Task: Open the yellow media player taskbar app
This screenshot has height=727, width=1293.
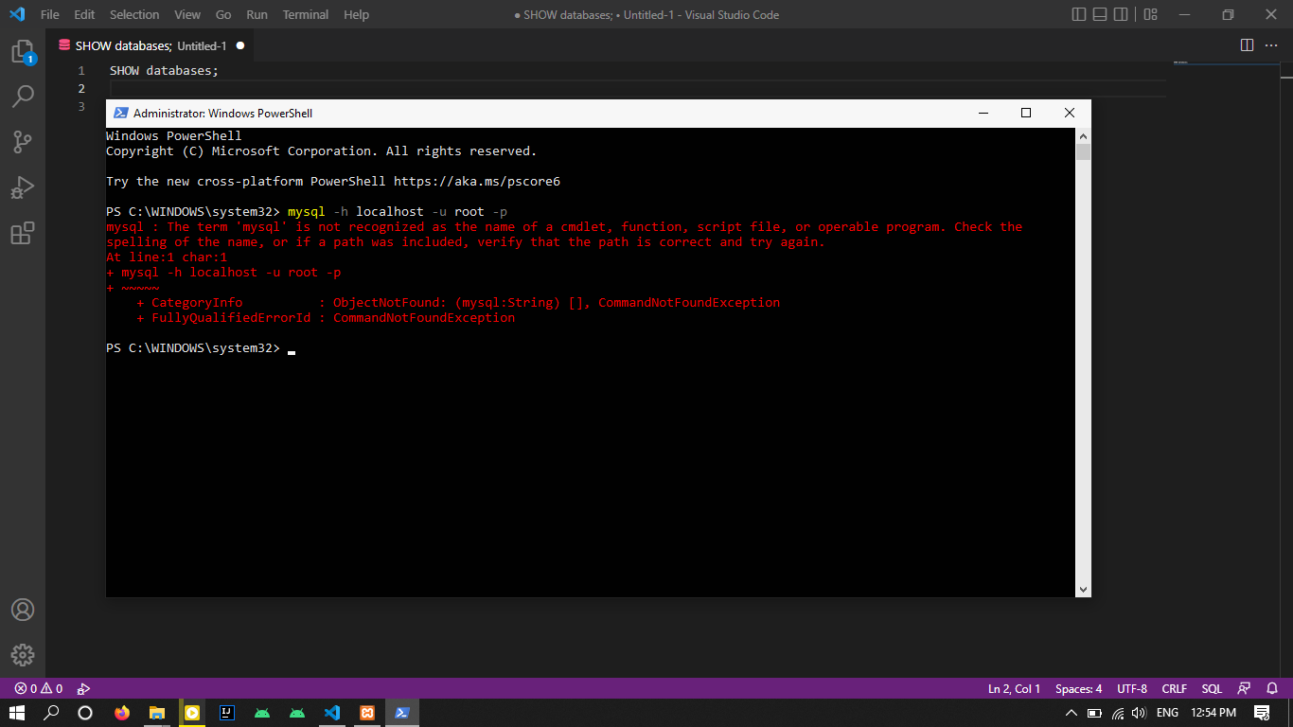Action: (x=192, y=713)
